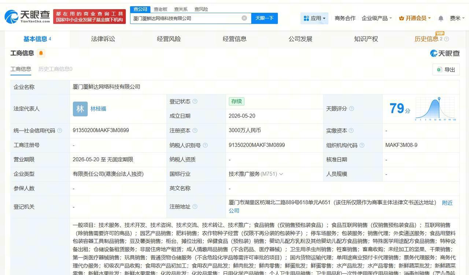Open the 开通会员 dropdown
The height and width of the screenshot is (275, 469).
coord(415,18)
